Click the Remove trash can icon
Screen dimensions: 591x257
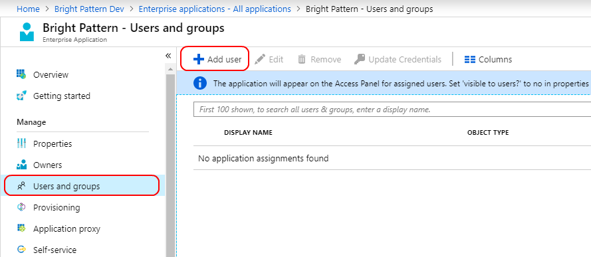pyautogui.click(x=302, y=60)
